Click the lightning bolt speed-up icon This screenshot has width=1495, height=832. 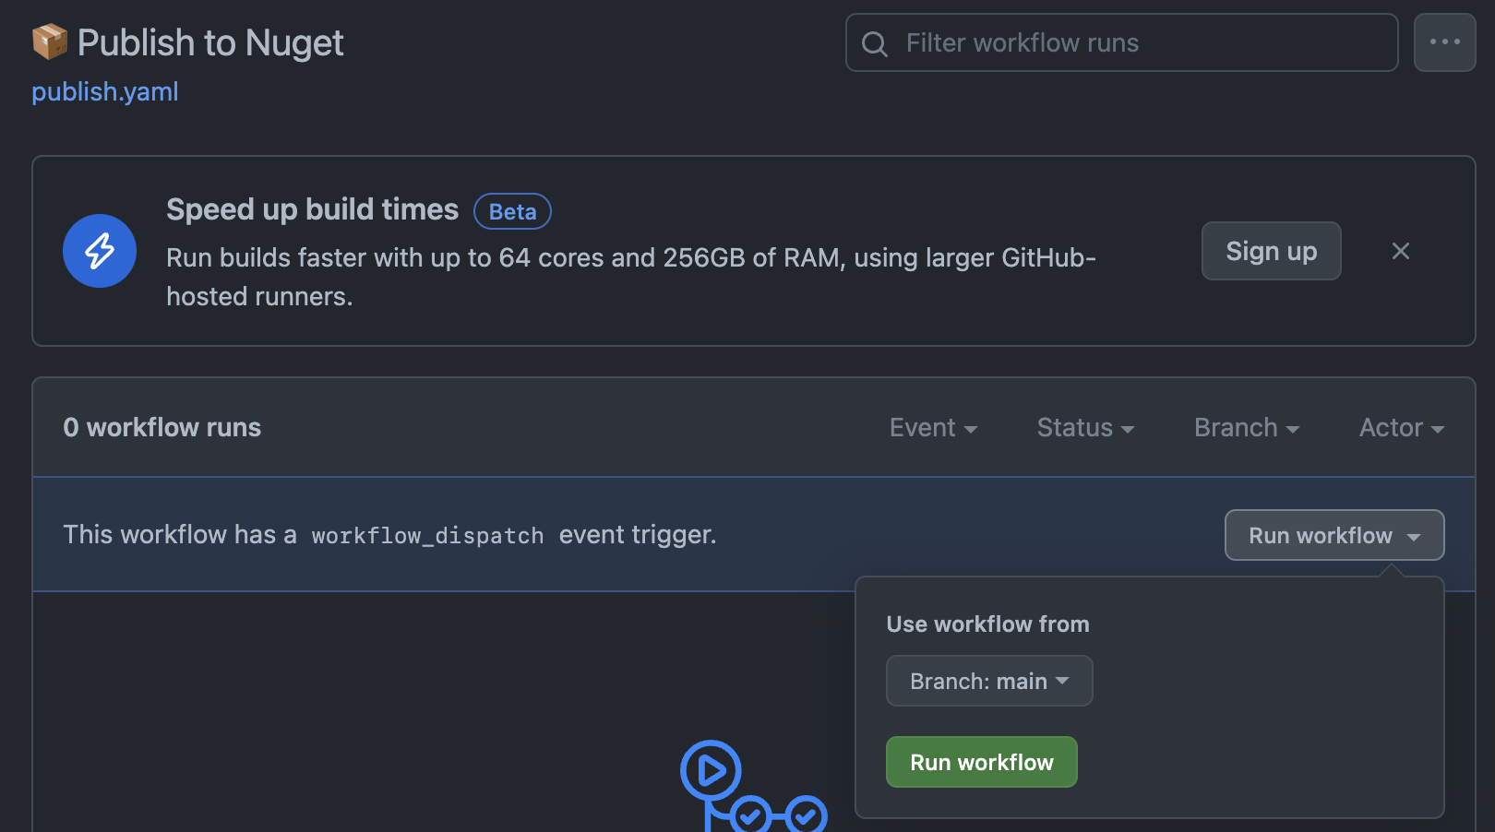[99, 250]
